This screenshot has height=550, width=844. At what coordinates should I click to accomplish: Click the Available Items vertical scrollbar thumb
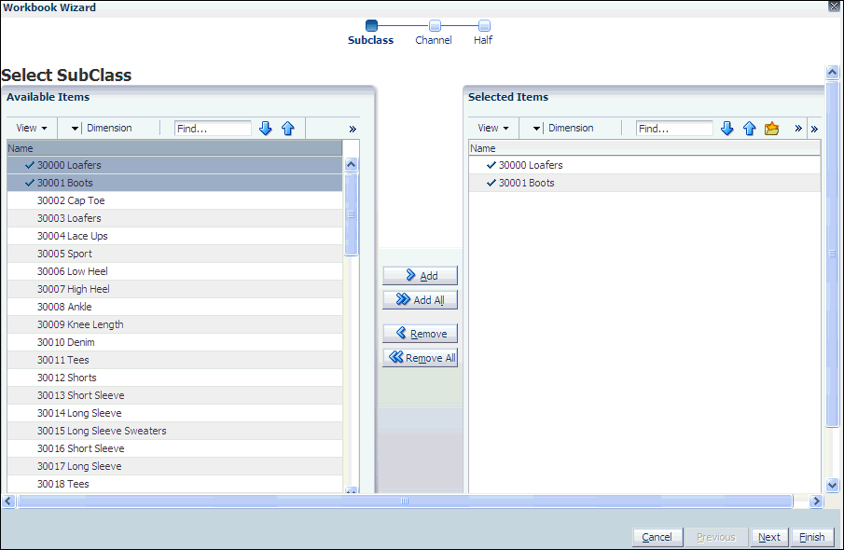tap(351, 214)
